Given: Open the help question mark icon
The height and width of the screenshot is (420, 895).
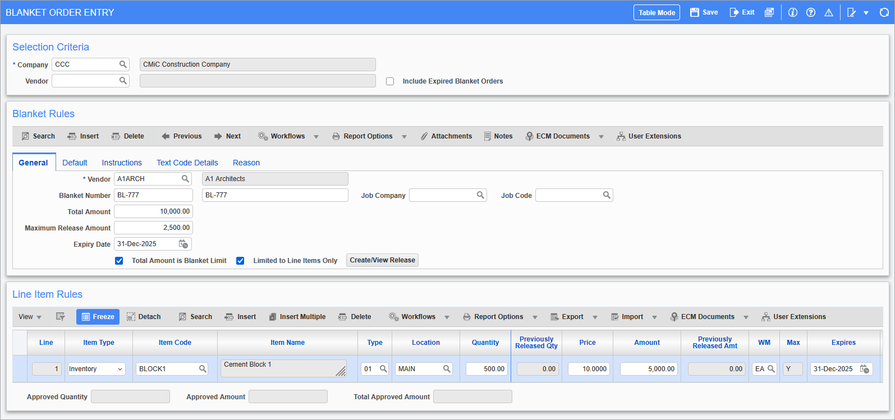Looking at the screenshot, I should click(x=811, y=12).
